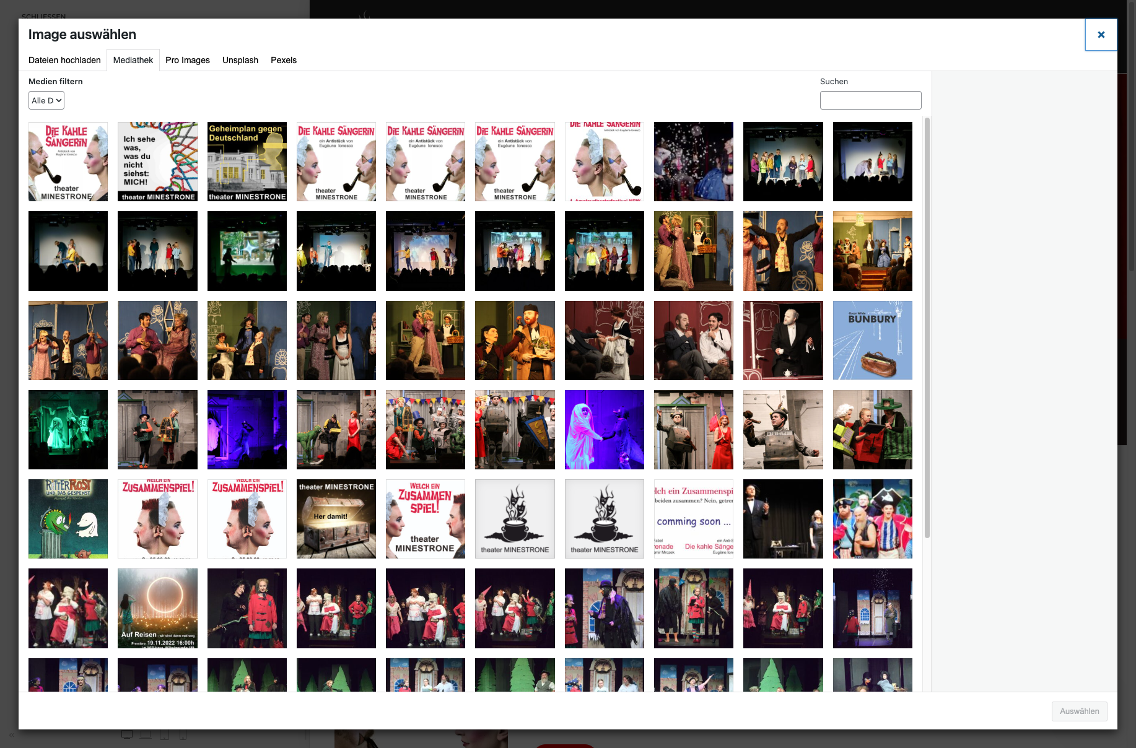Switch to Dateien hochladen tab

(64, 60)
